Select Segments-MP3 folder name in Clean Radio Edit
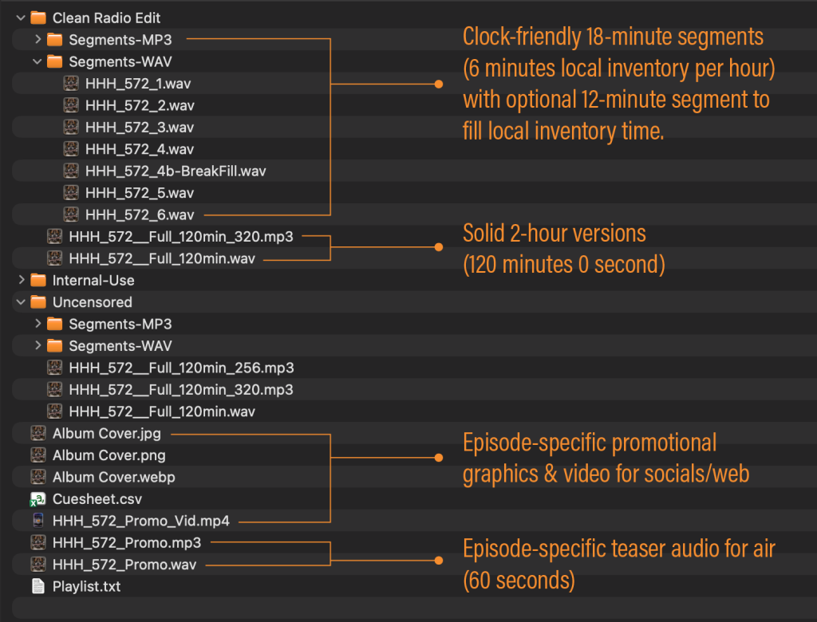This screenshot has width=817, height=622. pos(120,40)
